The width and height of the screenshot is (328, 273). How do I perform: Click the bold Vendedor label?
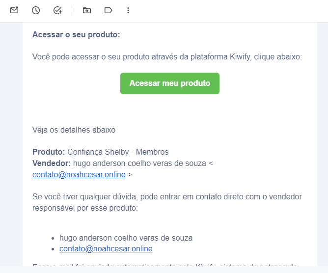pyautogui.click(x=51, y=163)
